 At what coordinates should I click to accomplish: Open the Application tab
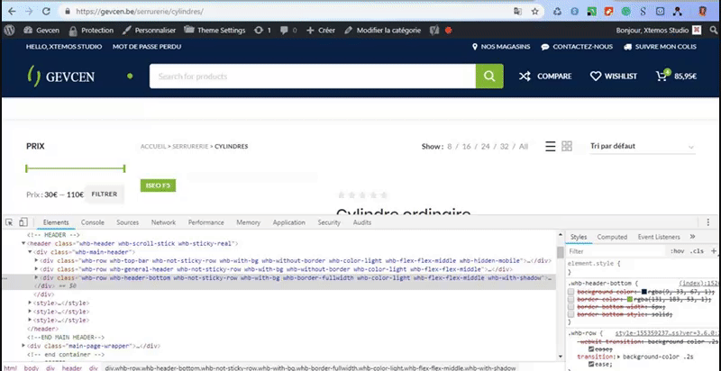click(x=288, y=222)
